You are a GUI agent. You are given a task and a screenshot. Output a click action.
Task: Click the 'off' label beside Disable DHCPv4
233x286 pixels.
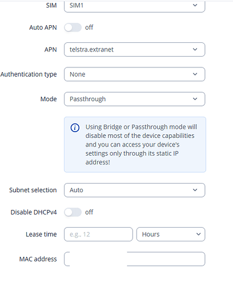(89, 212)
